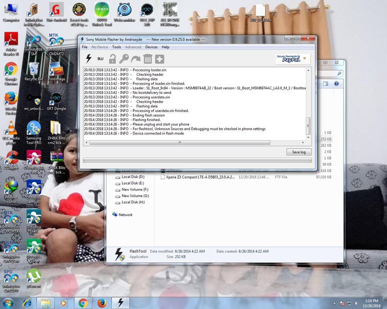This screenshot has width=387, height=309.
Task: Open the InfinityBox SM shortcut
Action: [x=34, y=45]
